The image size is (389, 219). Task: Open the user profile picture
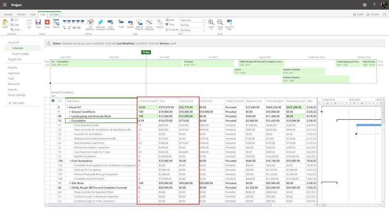coord(384,5)
